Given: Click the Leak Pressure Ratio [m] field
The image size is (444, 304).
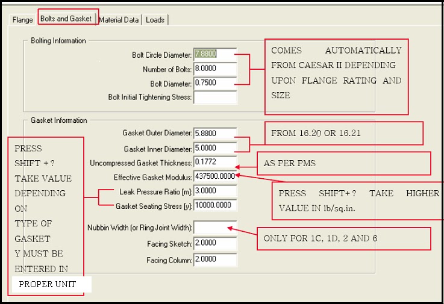Looking at the screenshot, I should point(215,191).
